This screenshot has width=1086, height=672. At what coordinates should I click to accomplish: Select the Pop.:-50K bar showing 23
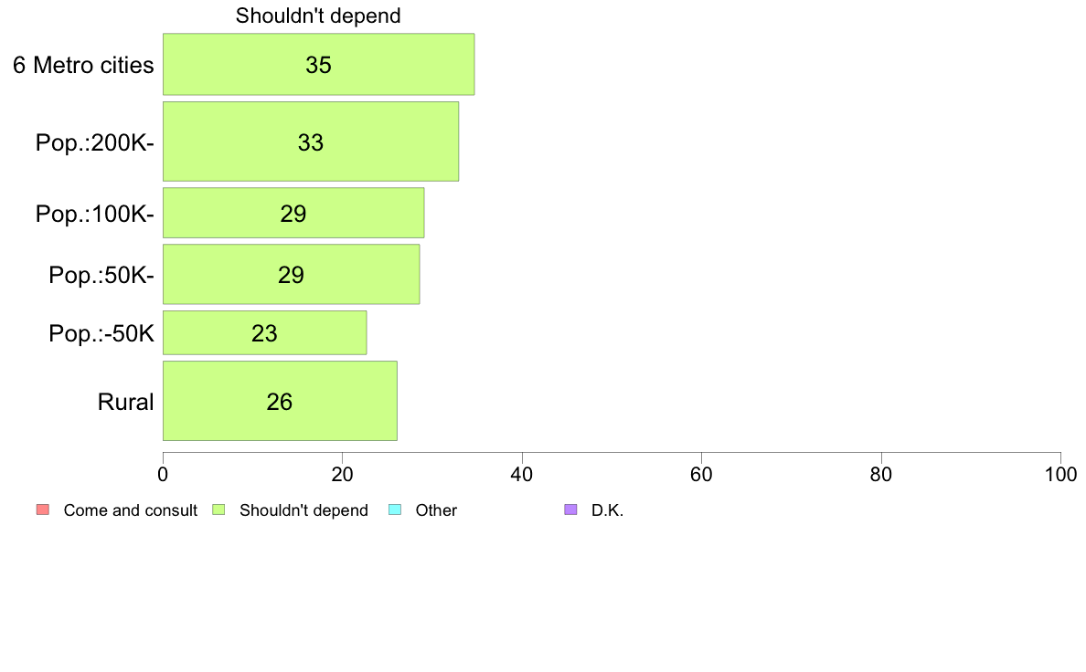(x=264, y=333)
